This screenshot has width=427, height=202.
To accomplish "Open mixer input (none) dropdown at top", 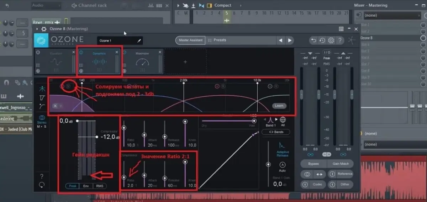I will point(392,15).
